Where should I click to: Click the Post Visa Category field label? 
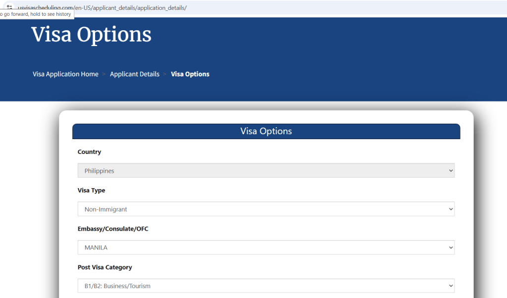(x=105, y=267)
